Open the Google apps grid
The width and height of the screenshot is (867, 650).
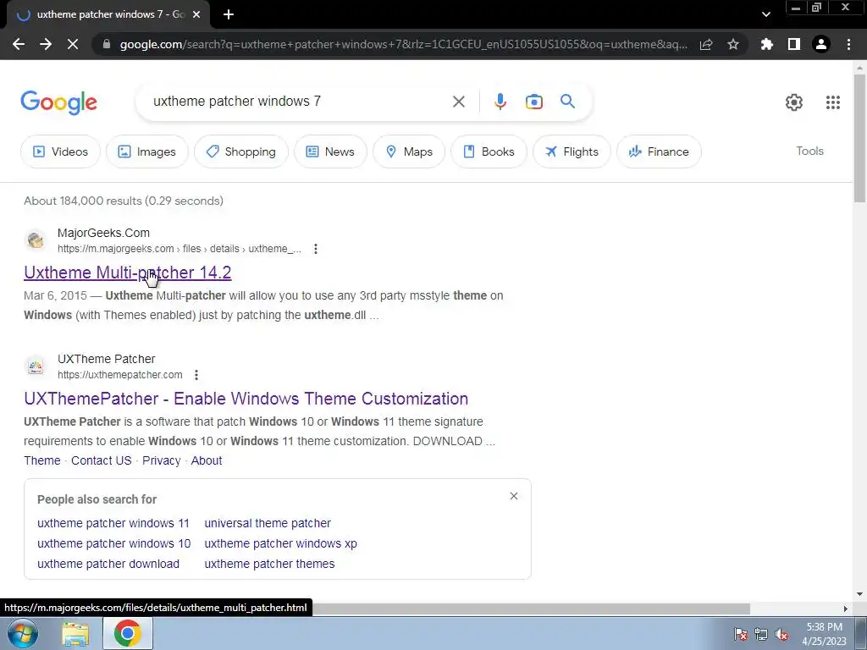coord(833,102)
